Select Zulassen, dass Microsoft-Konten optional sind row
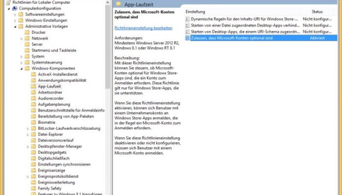Viewport: 342px width, 195px height. click(261, 38)
